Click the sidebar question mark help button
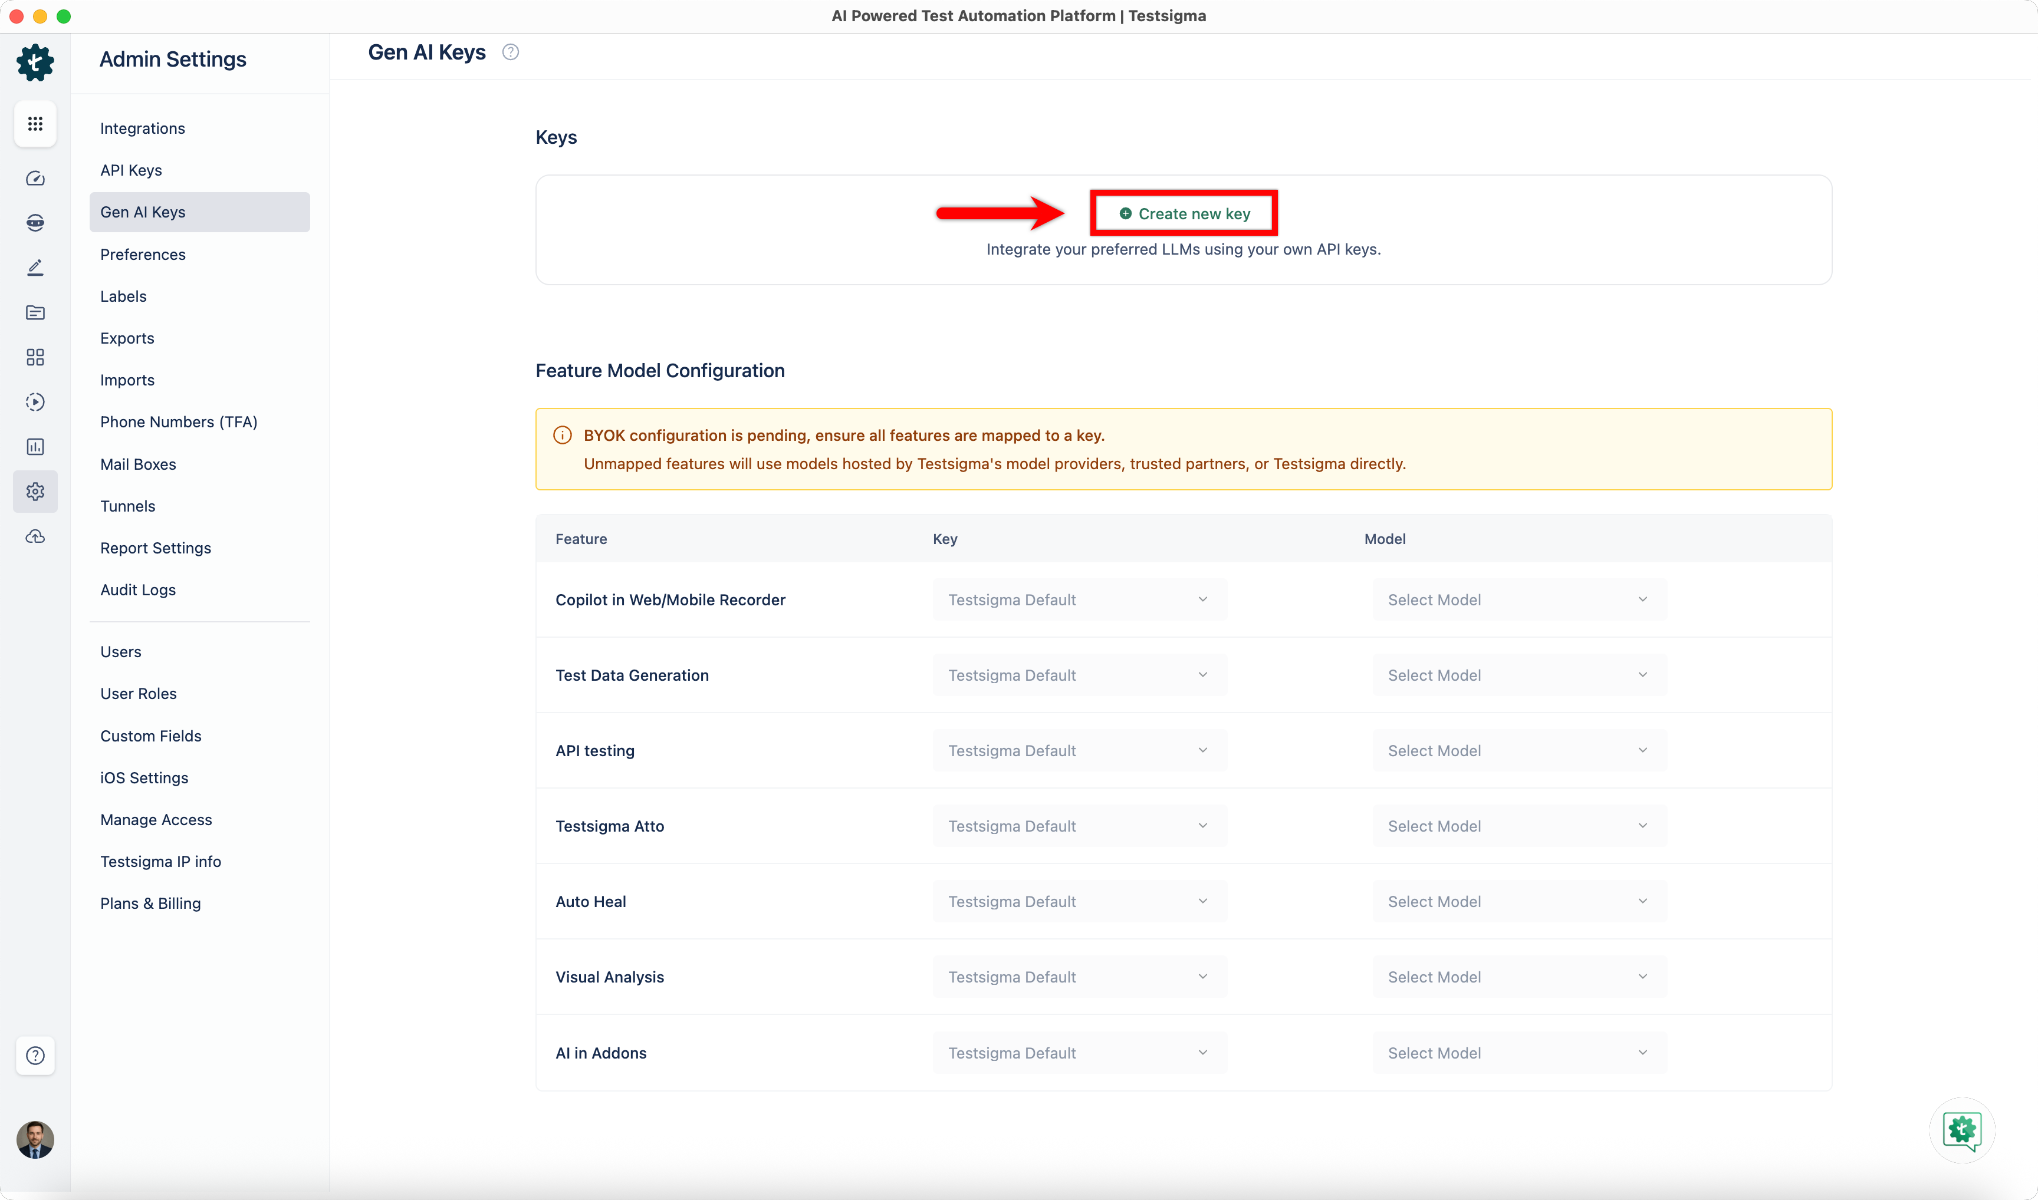This screenshot has height=1200, width=2038. pyautogui.click(x=35, y=1055)
